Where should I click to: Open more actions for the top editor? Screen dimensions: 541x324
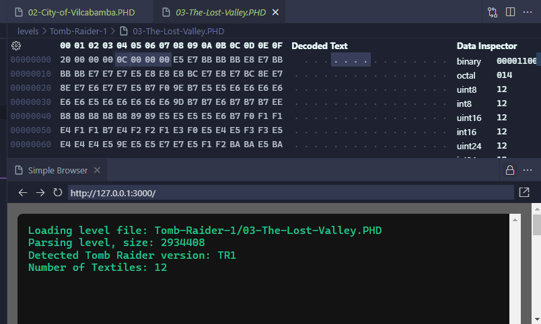click(528, 12)
